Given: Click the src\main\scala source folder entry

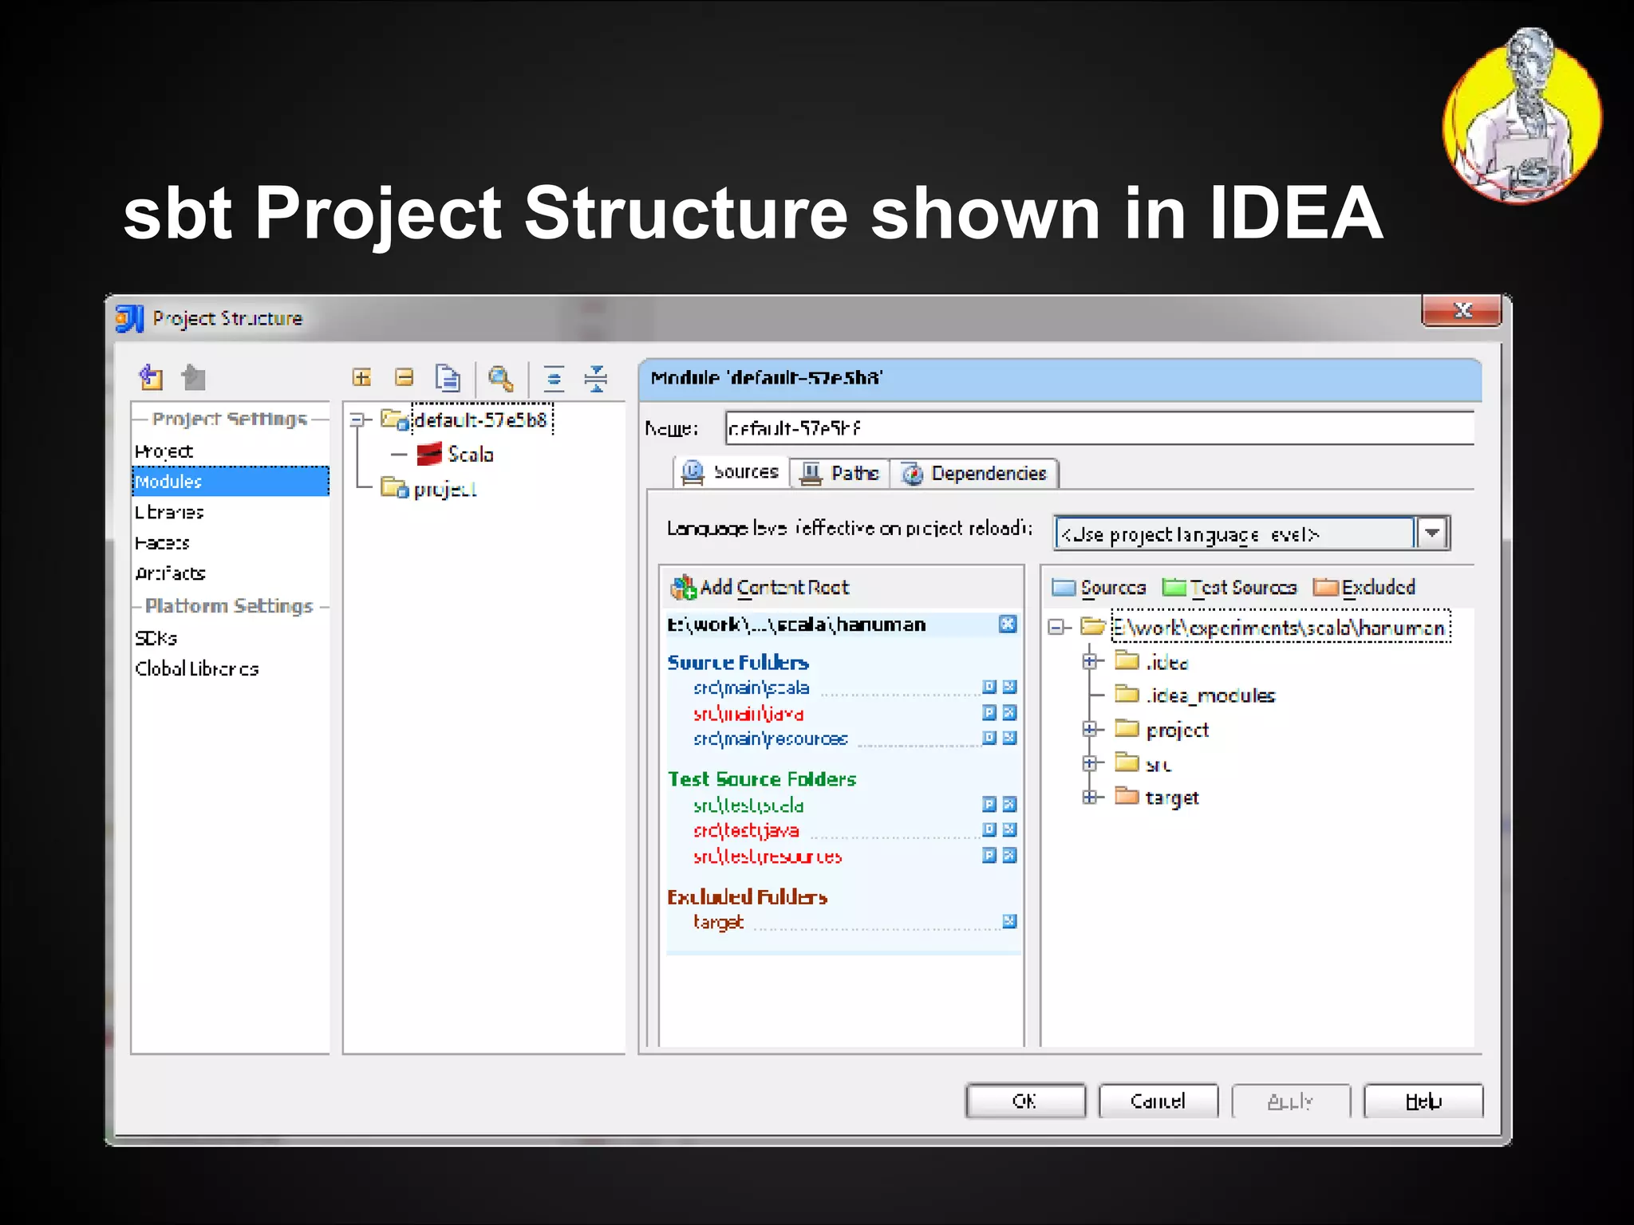Looking at the screenshot, I should (x=751, y=687).
